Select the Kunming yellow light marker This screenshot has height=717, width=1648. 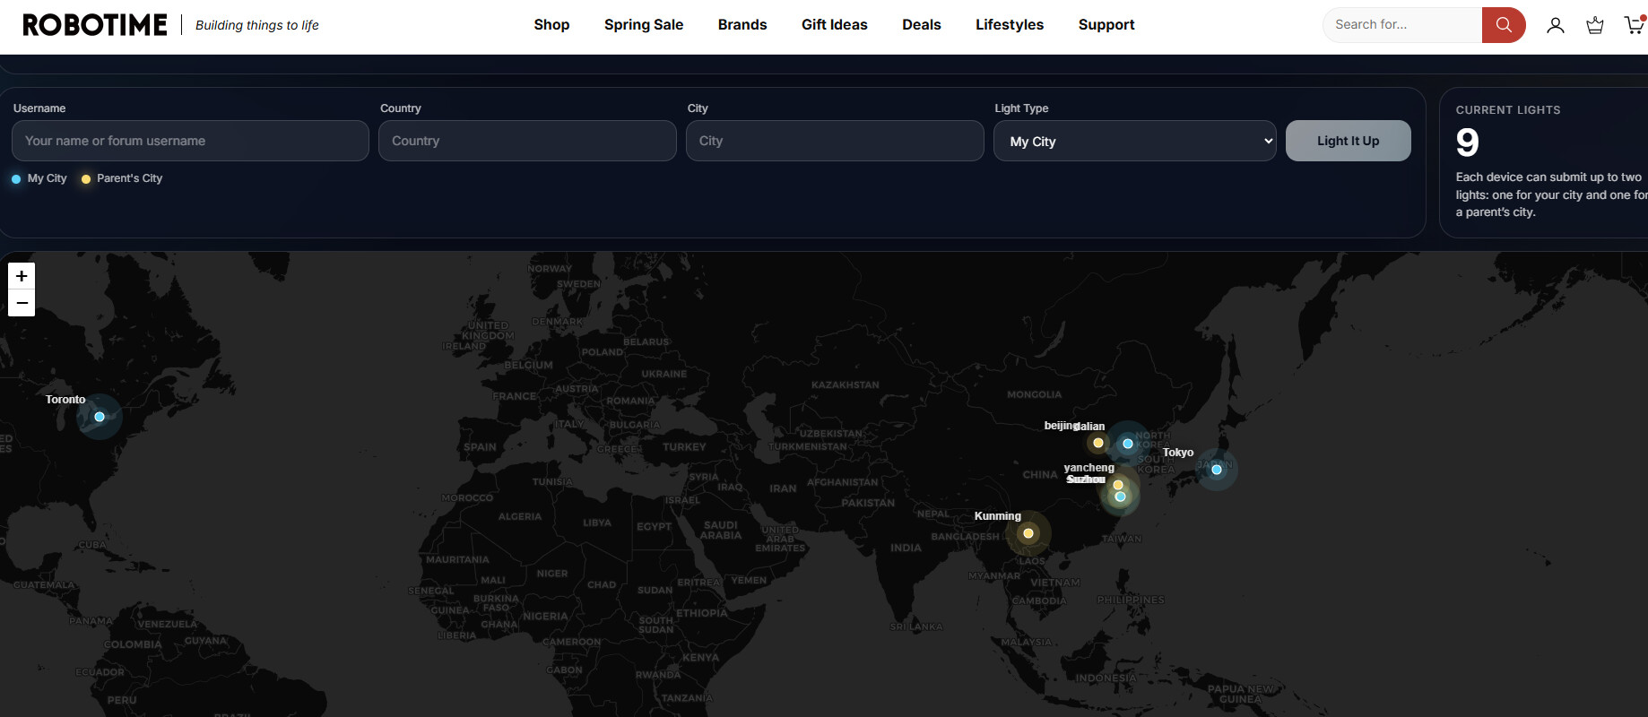1028,533
